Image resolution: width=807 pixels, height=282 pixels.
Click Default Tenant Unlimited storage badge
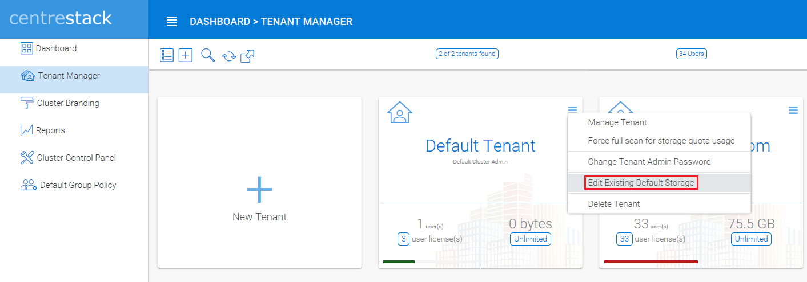click(x=531, y=239)
